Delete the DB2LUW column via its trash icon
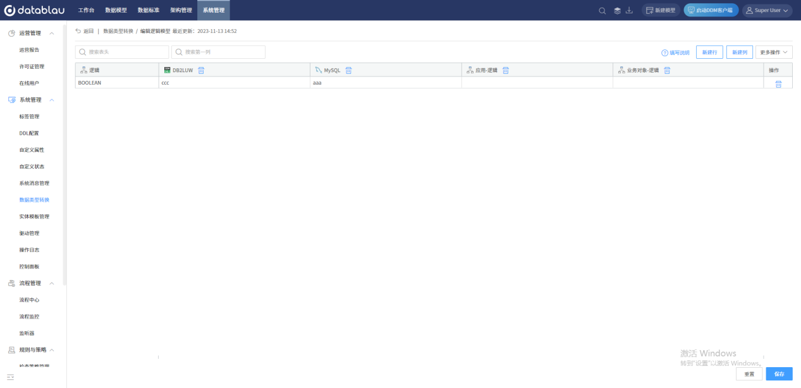Viewport: 801px width, 388px height. pyautogui.click(x=201, y=70)
